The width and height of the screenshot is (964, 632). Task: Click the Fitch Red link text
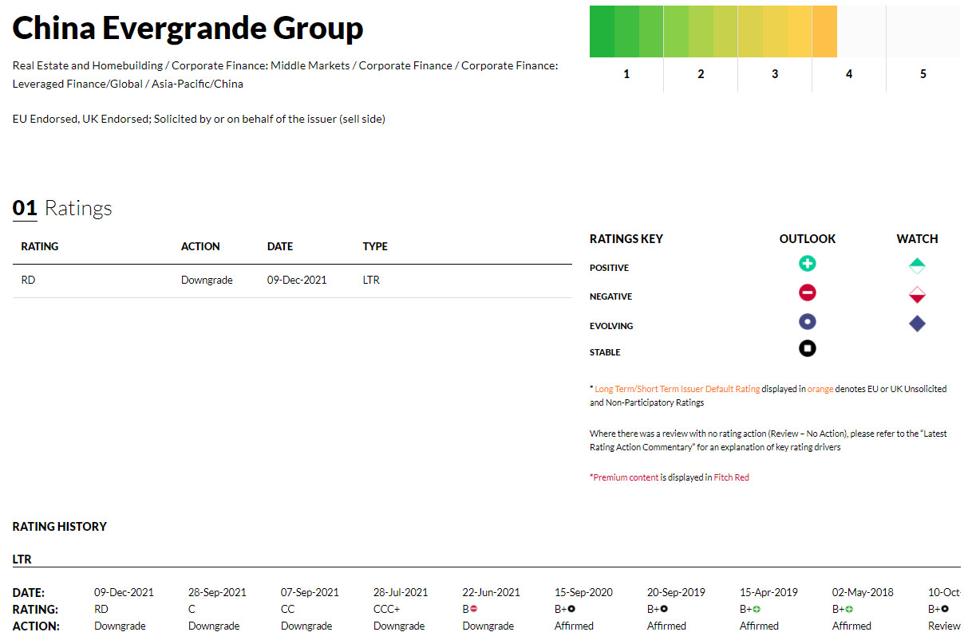coord(731,477)
